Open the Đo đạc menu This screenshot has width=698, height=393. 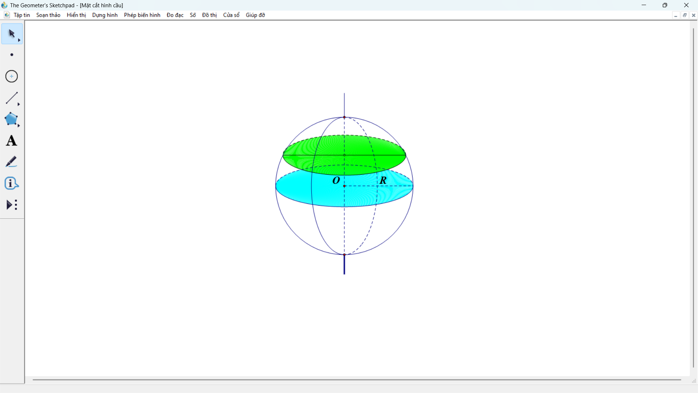pyautogui.click(x=175, y=15)
